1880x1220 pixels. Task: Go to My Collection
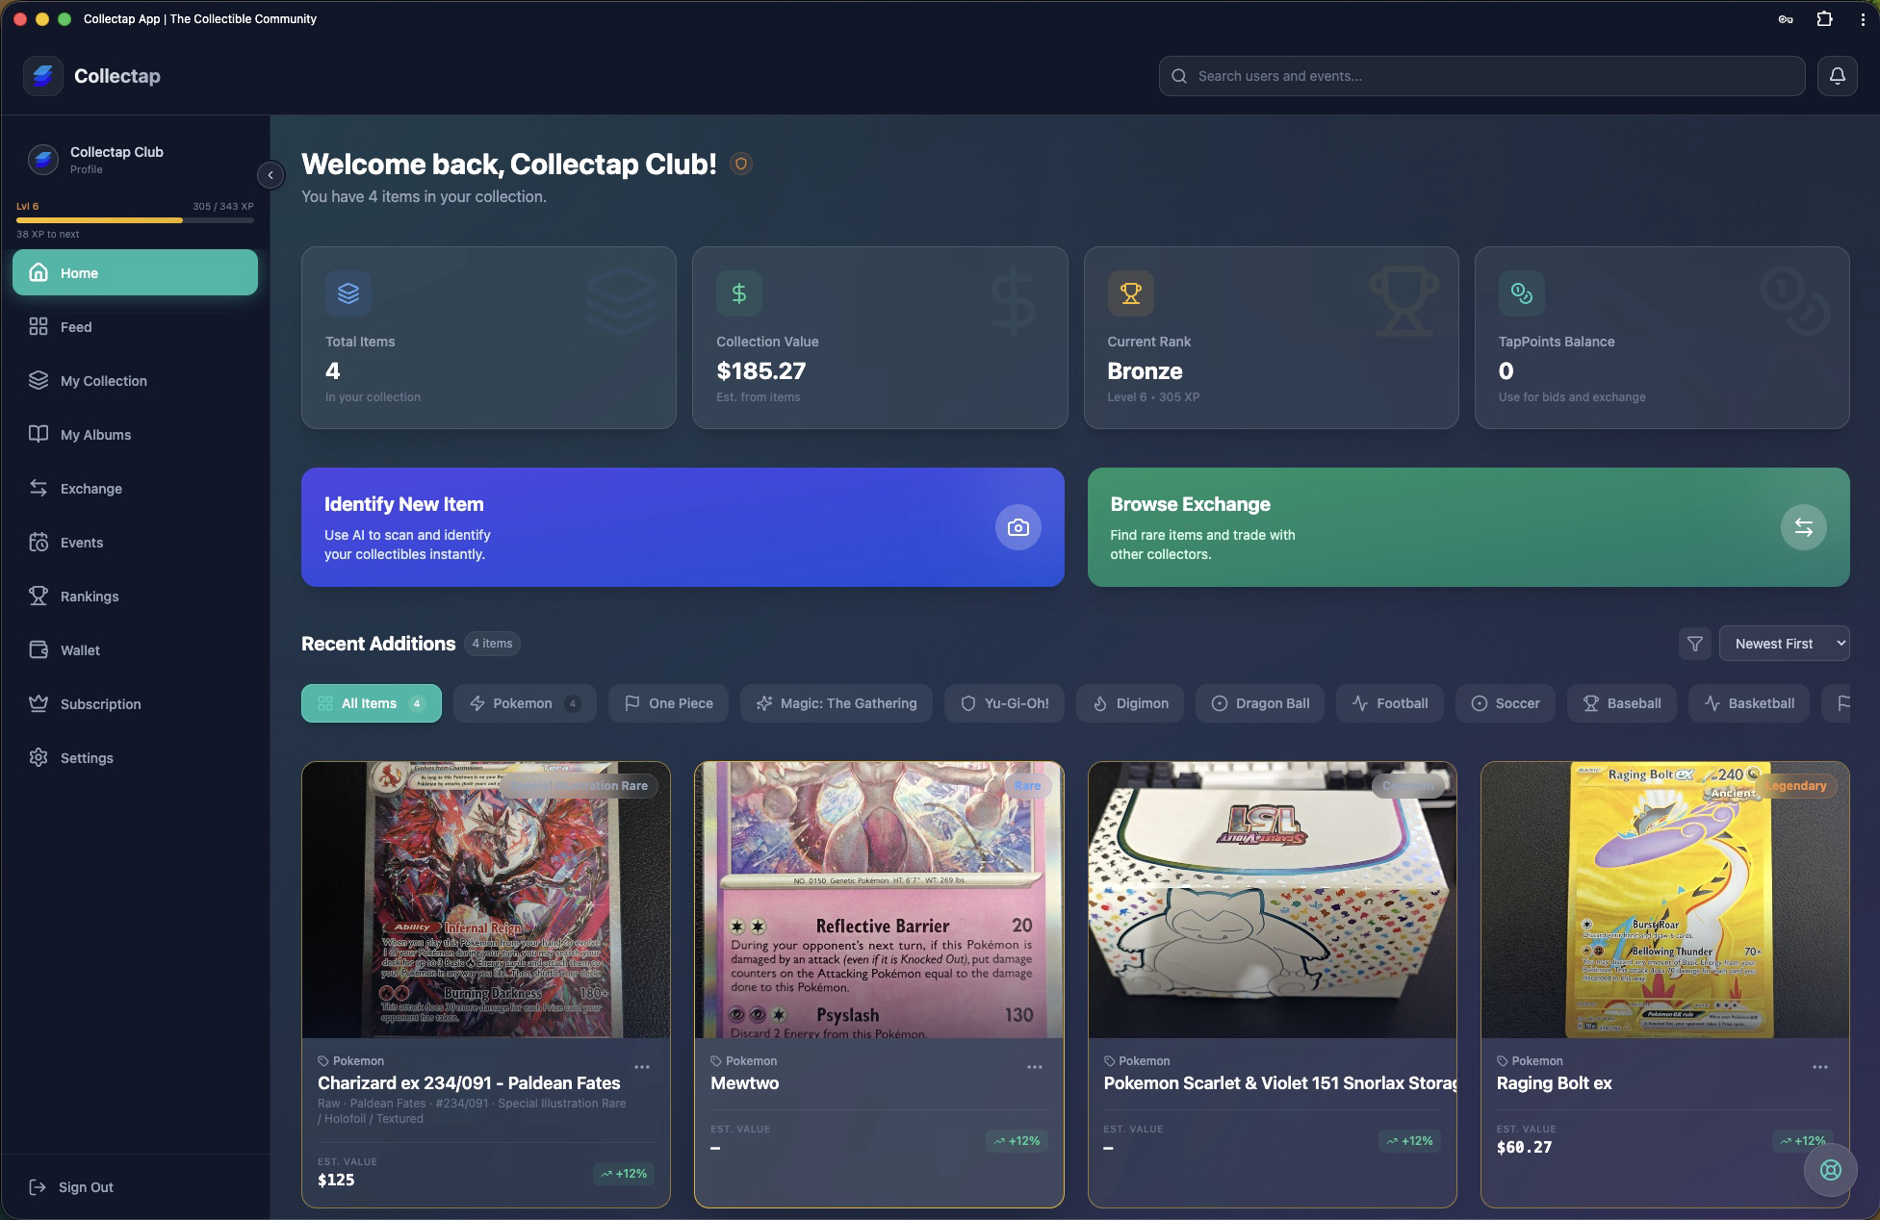click(x=135, y=381)
